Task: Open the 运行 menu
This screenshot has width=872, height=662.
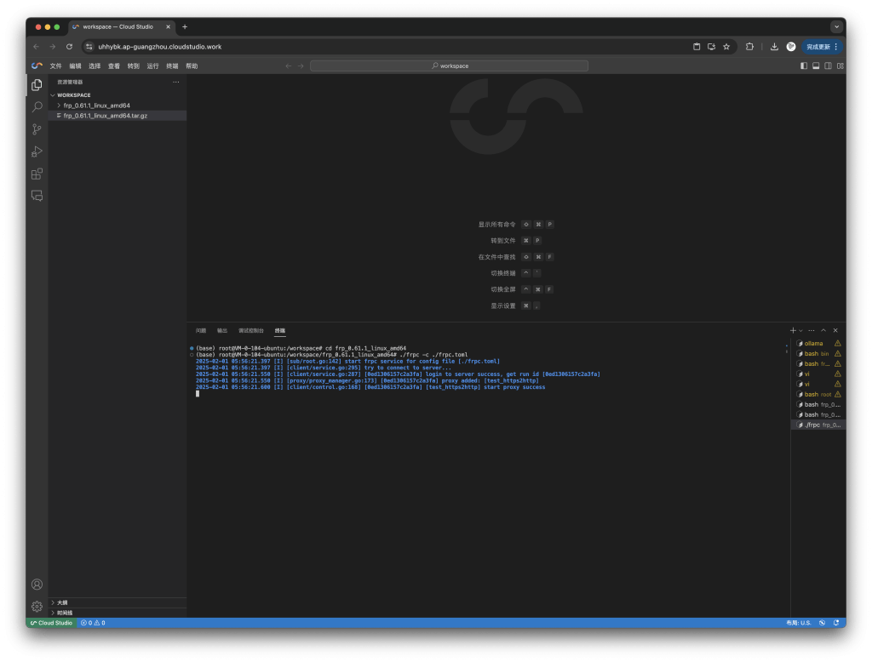Action: coord(153,66)
